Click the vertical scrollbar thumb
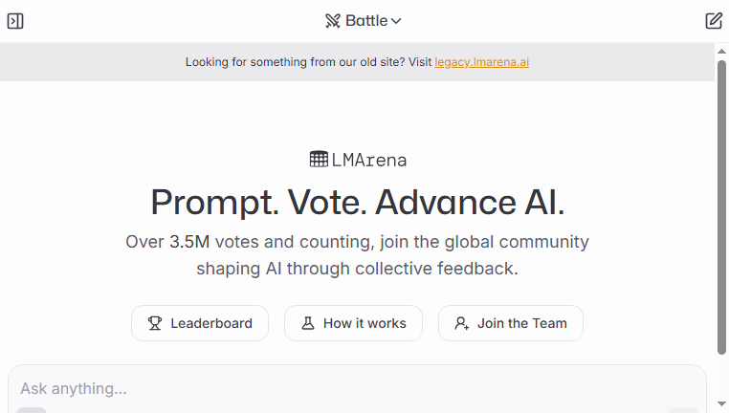The width and height of the screenshot is (729, 413). [721, 207]
